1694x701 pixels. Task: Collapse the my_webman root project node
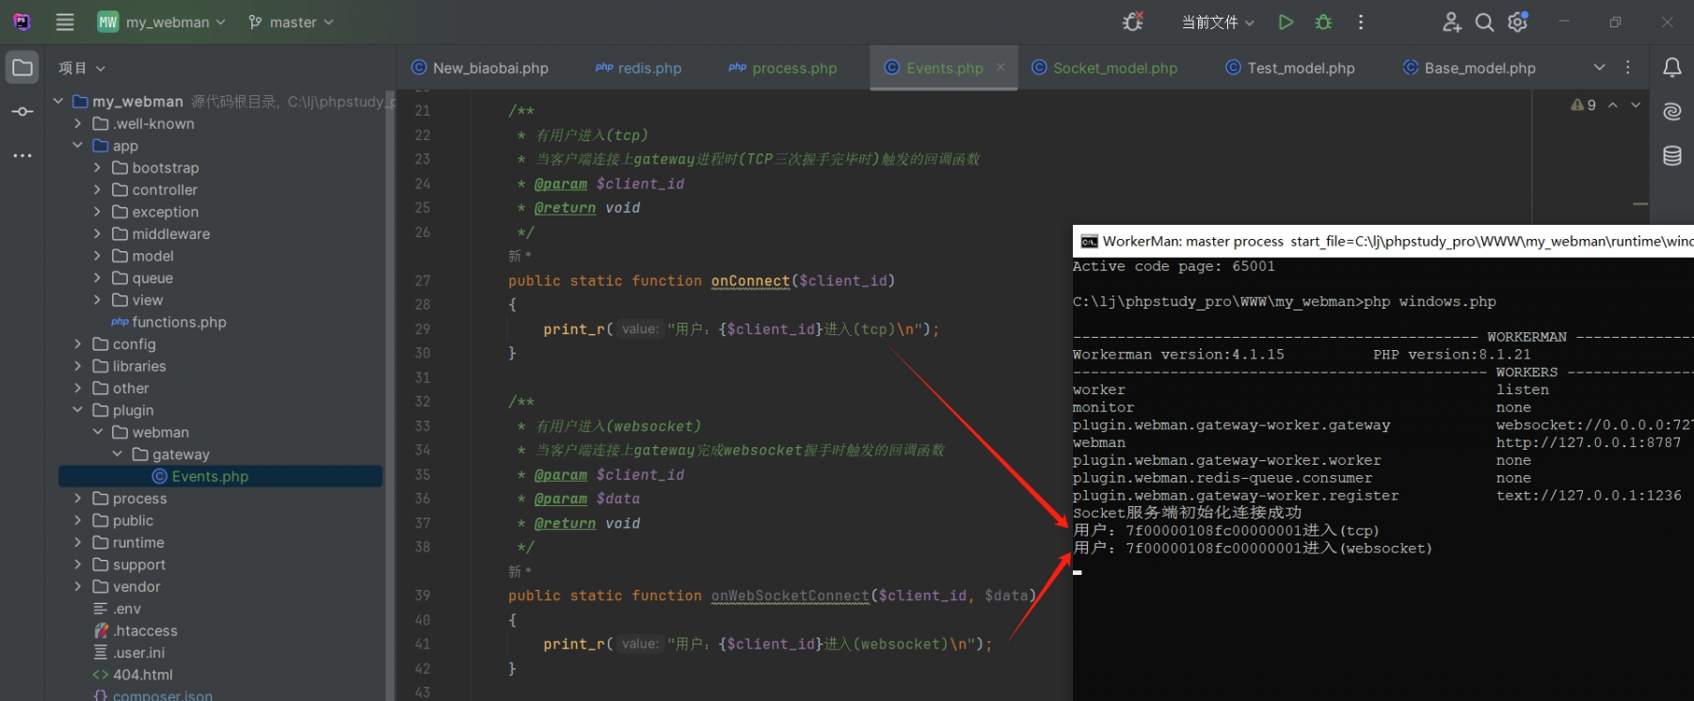[x=58, y=101]
